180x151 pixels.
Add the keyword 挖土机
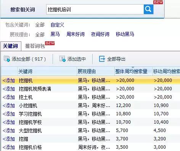click(9, 97)
